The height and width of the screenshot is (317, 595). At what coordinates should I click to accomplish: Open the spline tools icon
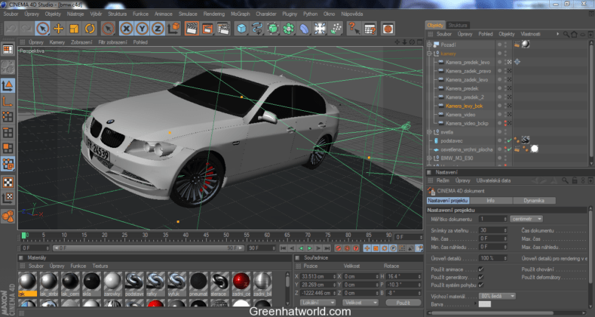[x=257, y=29]
